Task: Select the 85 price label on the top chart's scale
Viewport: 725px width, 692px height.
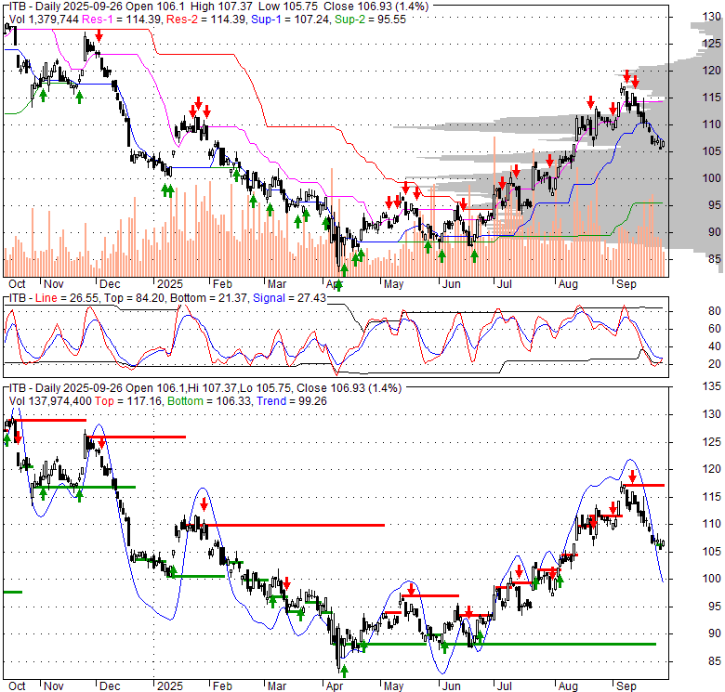Action: (715, 259)
